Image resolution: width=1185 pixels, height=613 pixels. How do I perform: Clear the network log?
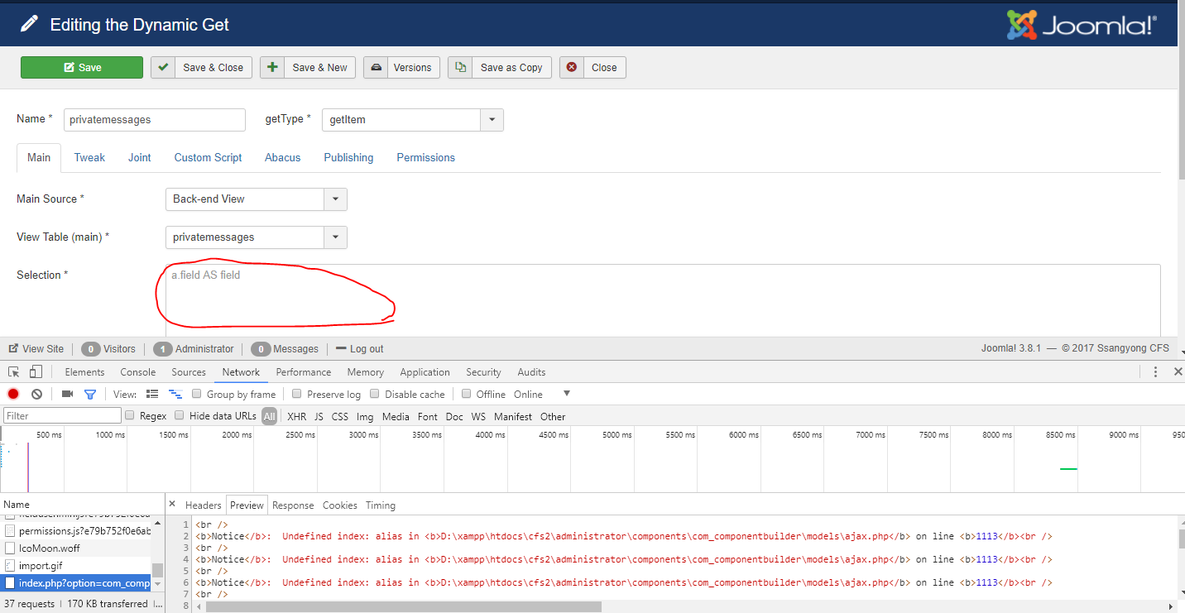click(x=36, y=395)
